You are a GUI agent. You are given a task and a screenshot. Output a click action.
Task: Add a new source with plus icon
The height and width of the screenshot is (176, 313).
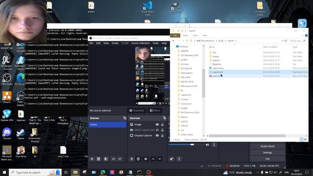[x=132, y=159]
